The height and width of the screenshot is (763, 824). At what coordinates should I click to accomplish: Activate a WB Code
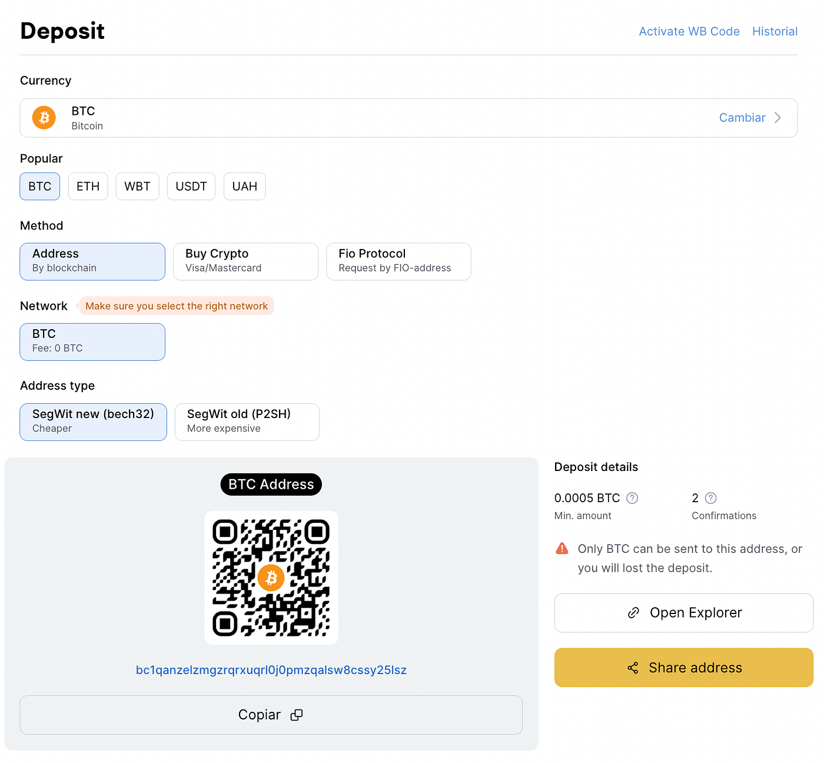(689, 31)
